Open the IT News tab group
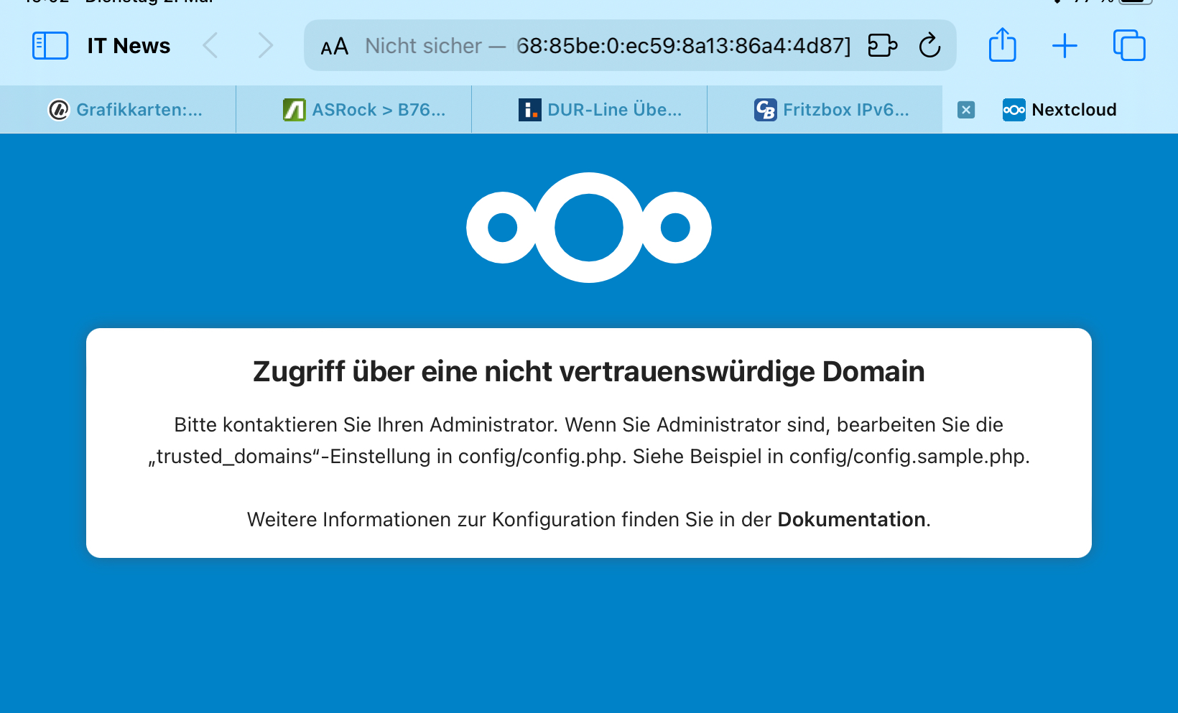 [129, 46]
